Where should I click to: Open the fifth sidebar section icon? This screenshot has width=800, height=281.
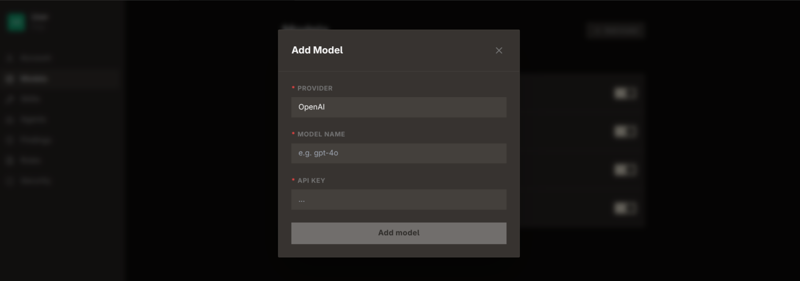10,140
